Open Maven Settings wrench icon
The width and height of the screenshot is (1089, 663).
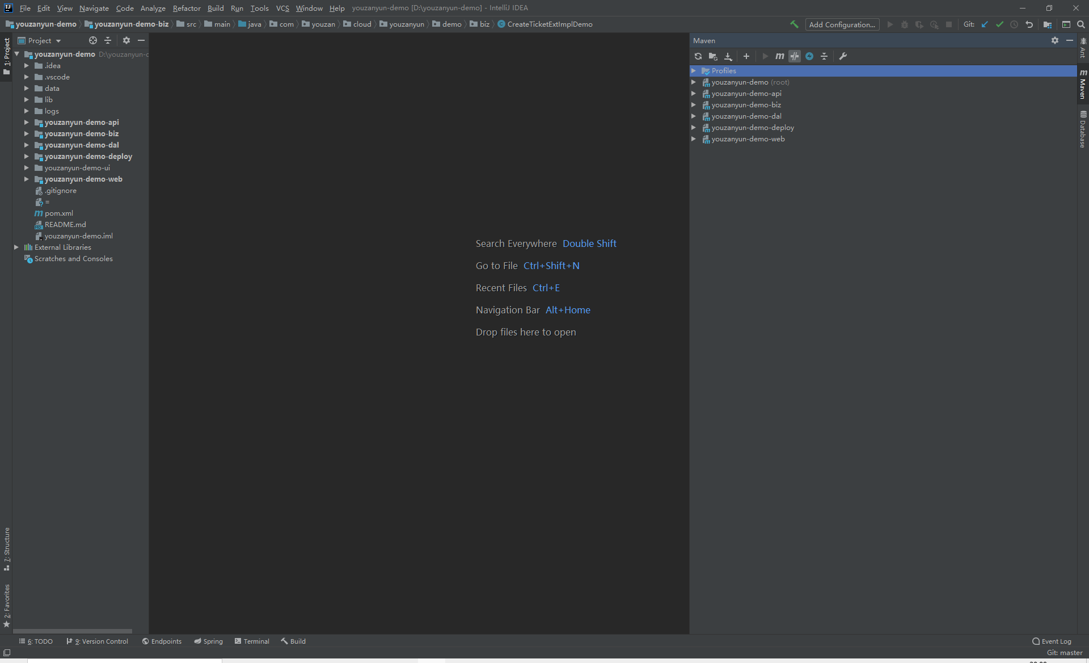(843, 56)
